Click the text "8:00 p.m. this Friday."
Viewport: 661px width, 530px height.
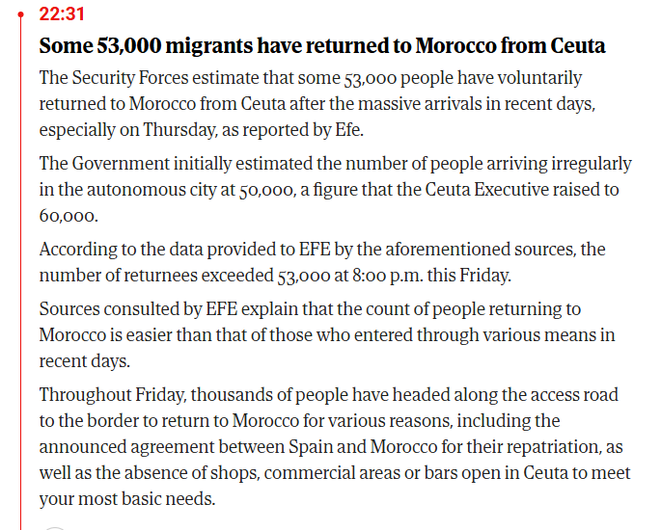(431, 276)
